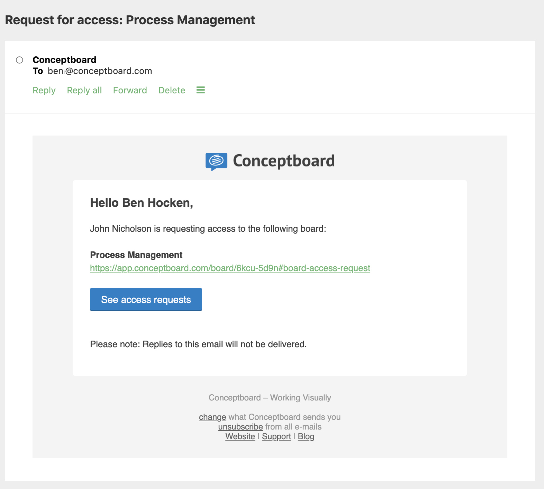Screen dimensions: 544x489
Task: Open the Blog footer link
Action: pyautogui.click(x=306, y=436)
